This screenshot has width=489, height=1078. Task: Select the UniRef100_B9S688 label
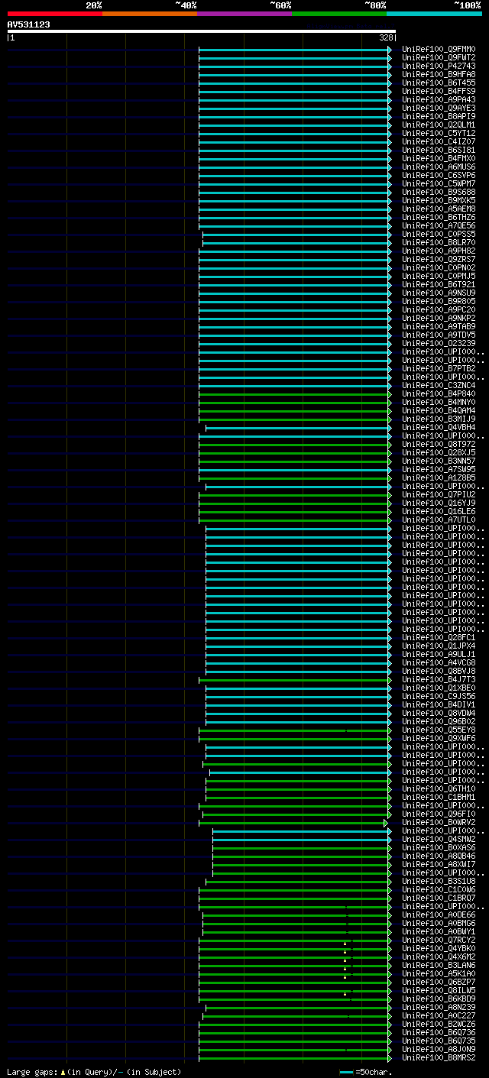tap(439, 193)
